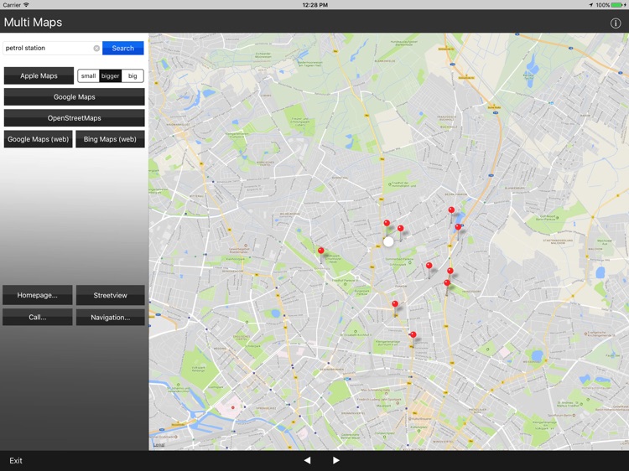
Task: Open the Legal link on the map
Action: tap(159, 444)
